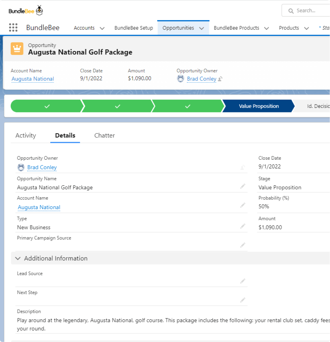Collapse the Additional Information section
Screen dimensions: 330x342
[x=18, y=258]
